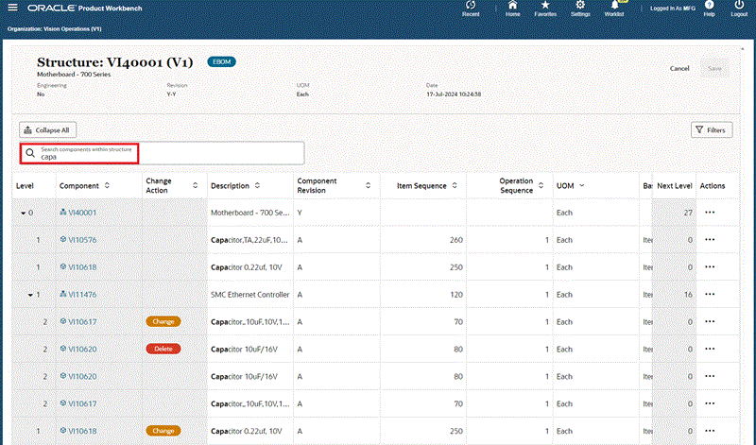756x445 pixels.
Task: Open the Settings gear icon
Action: click(580, 6)
